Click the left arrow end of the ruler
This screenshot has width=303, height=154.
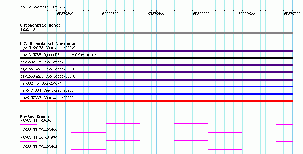21,11
